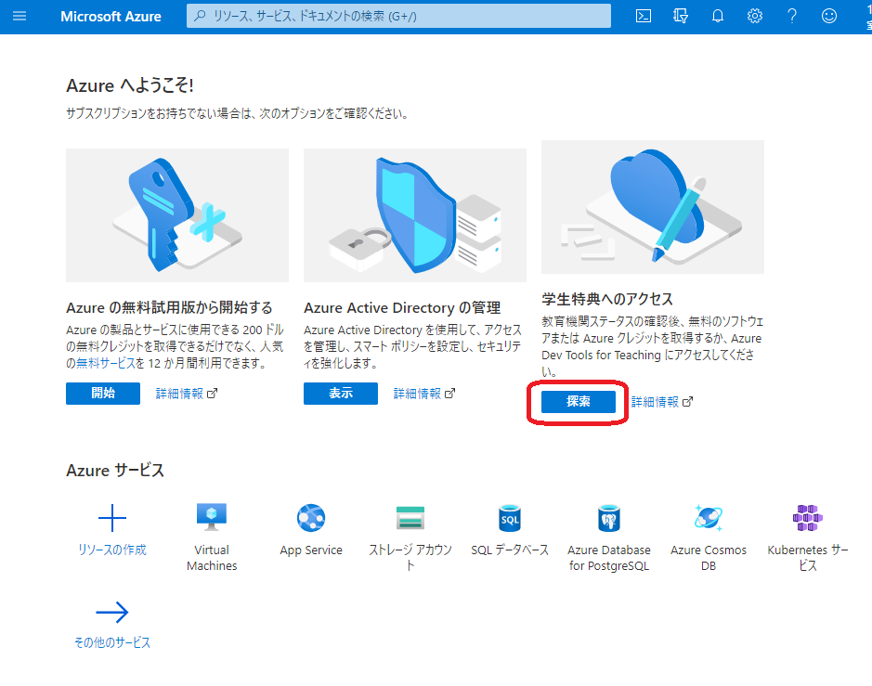The height and width of the screenshot is (686, 872).
Task: Click the arrow icon for other services
Action: coord(112,612)
